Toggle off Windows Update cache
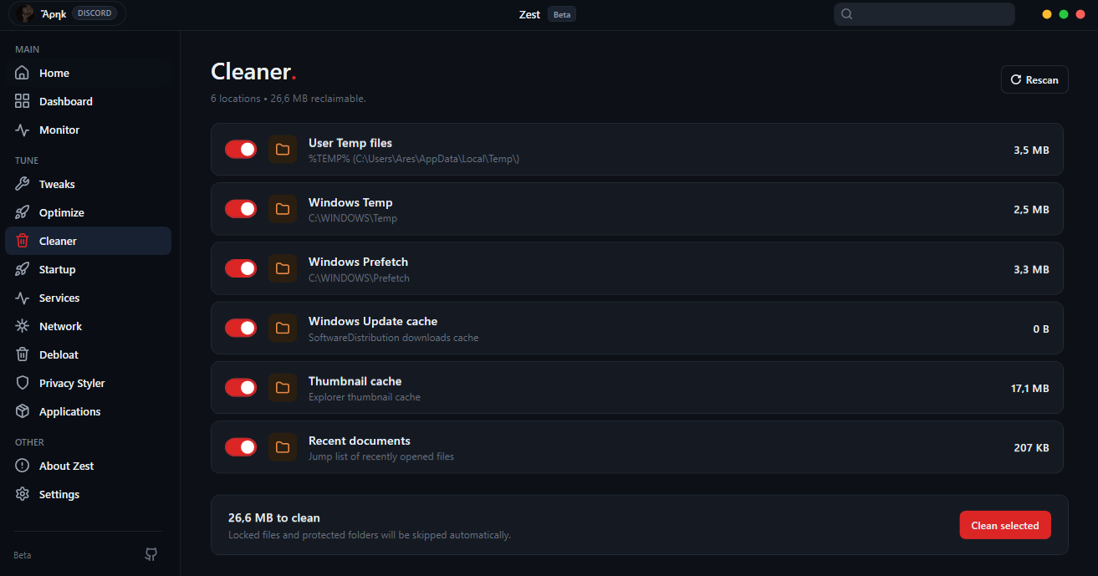The image size is (1098, 576). (x=241, y=329)
